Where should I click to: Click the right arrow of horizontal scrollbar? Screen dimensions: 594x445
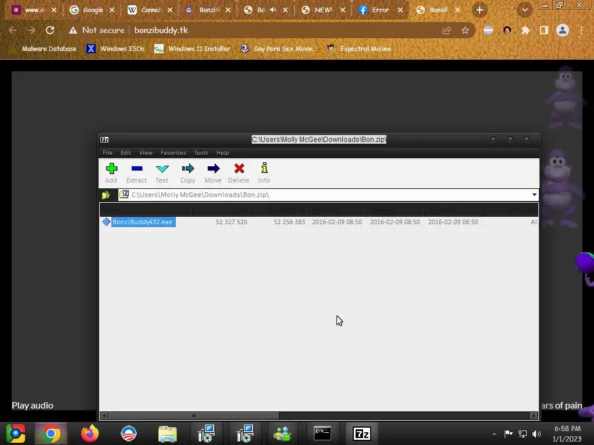coord(534,416)
